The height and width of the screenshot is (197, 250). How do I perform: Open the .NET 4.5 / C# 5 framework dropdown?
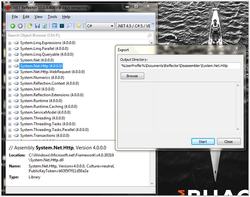pyautogui.click(x=134, y=26)
